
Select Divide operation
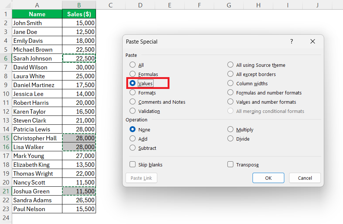[x=239, y=139]
